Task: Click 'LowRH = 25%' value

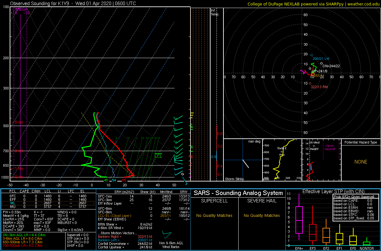Action: 13,219
